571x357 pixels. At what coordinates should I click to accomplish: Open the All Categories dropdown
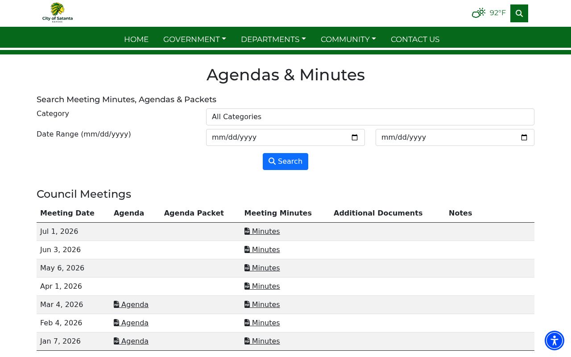tap(370, 117)
